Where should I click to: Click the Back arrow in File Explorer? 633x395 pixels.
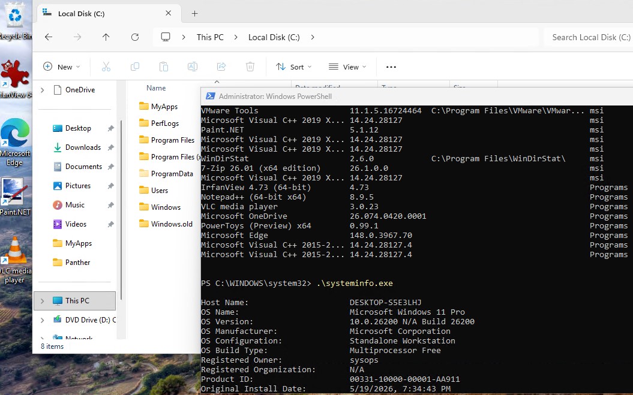(49, 37)
